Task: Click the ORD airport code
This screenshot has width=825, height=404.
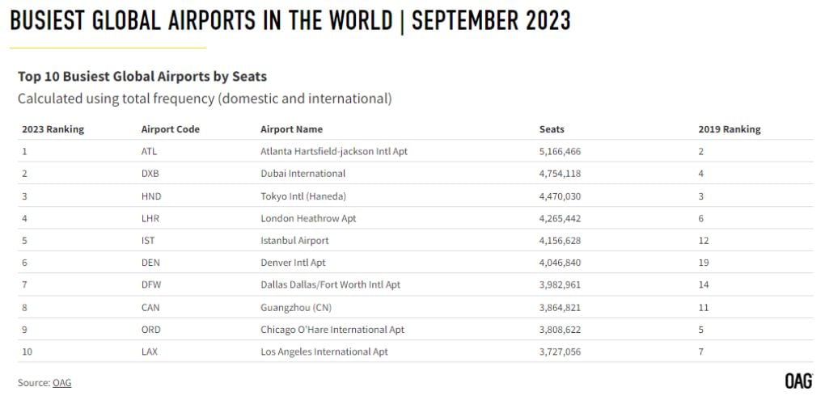Action: pyautogui.click(x=151, y=330)
